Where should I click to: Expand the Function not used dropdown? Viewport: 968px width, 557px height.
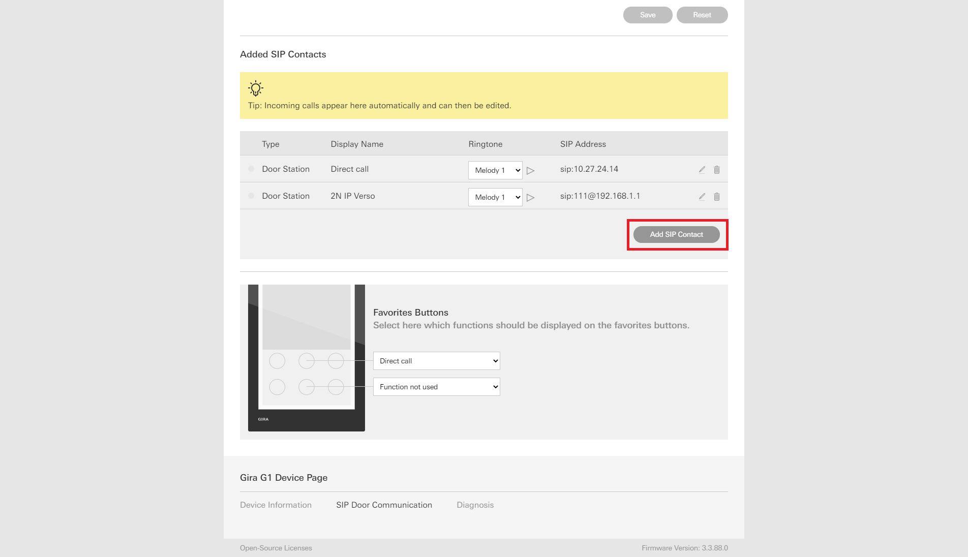pyautogui.click(x=436, y=387)
